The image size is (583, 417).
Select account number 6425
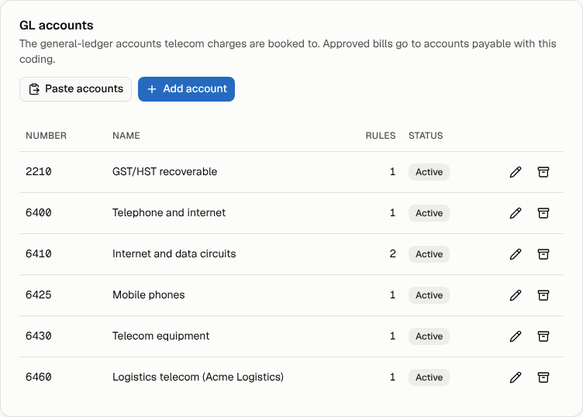pyautogui.click(x=39, y=295)
